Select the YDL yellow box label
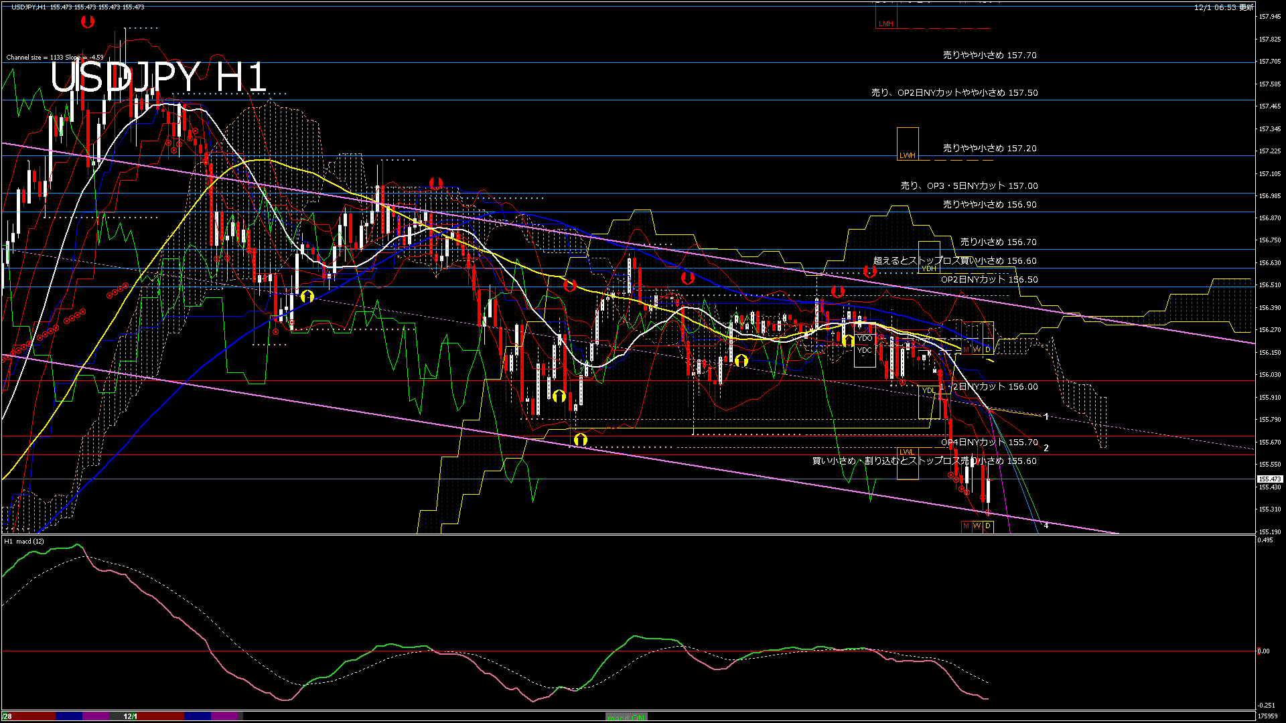 928,390
